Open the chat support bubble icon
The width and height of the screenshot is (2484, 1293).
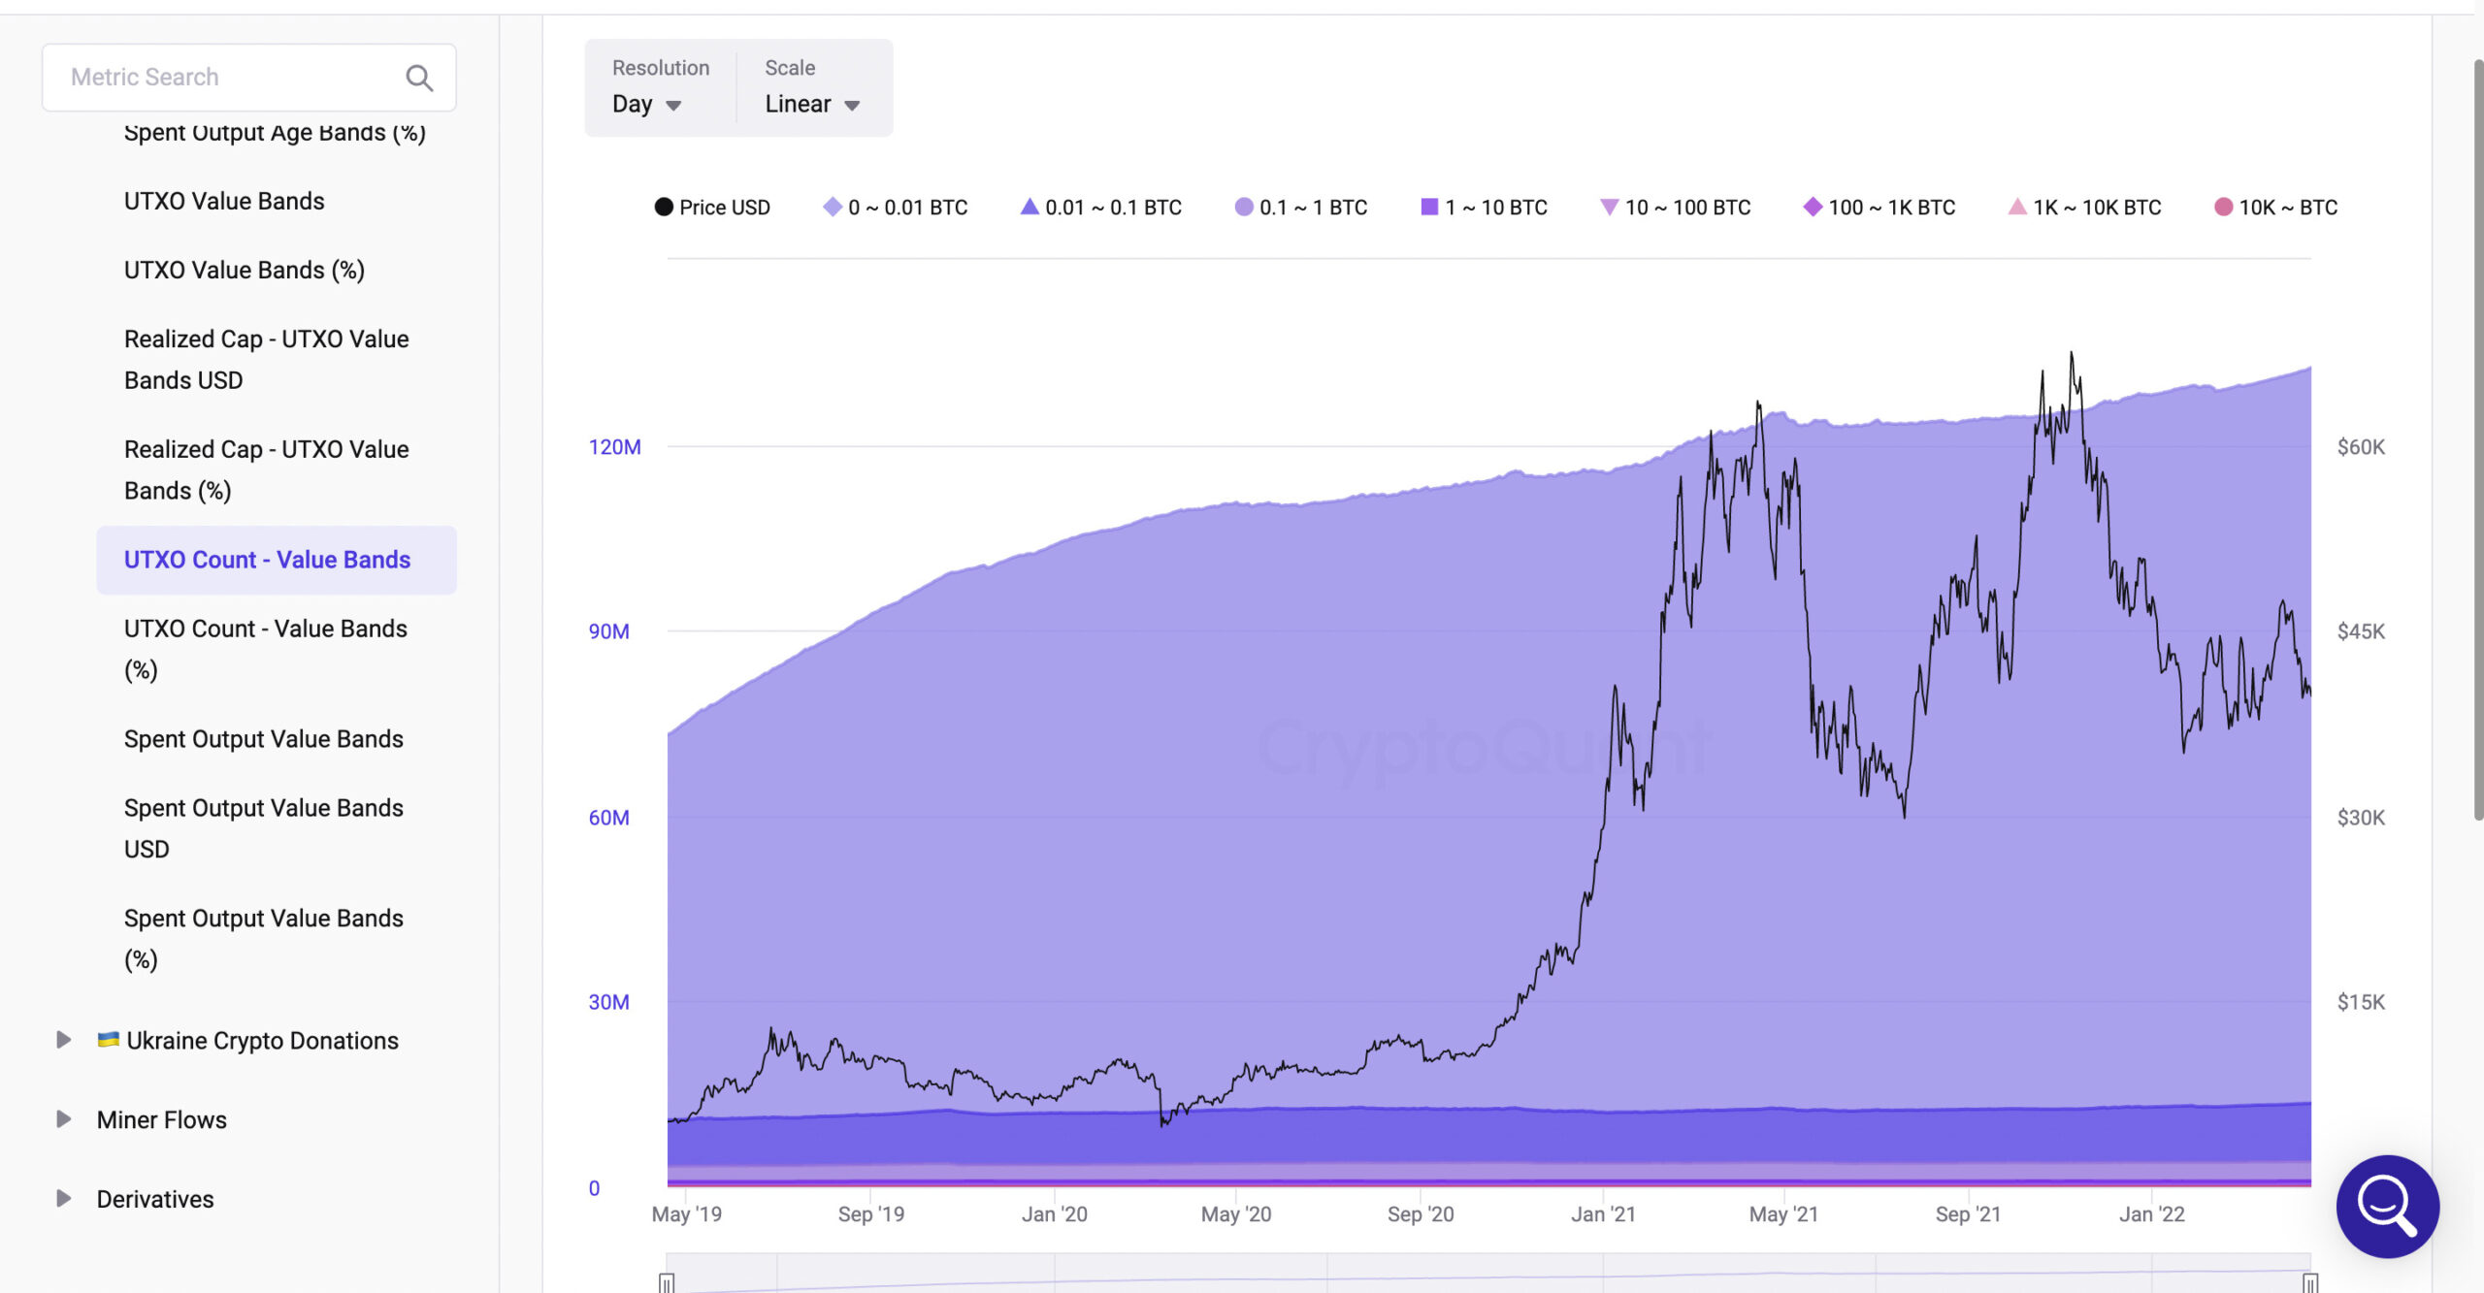pos(2387,1206)
